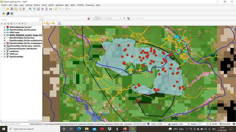Open the purple sigma statistical summary tool

[47, 9]
